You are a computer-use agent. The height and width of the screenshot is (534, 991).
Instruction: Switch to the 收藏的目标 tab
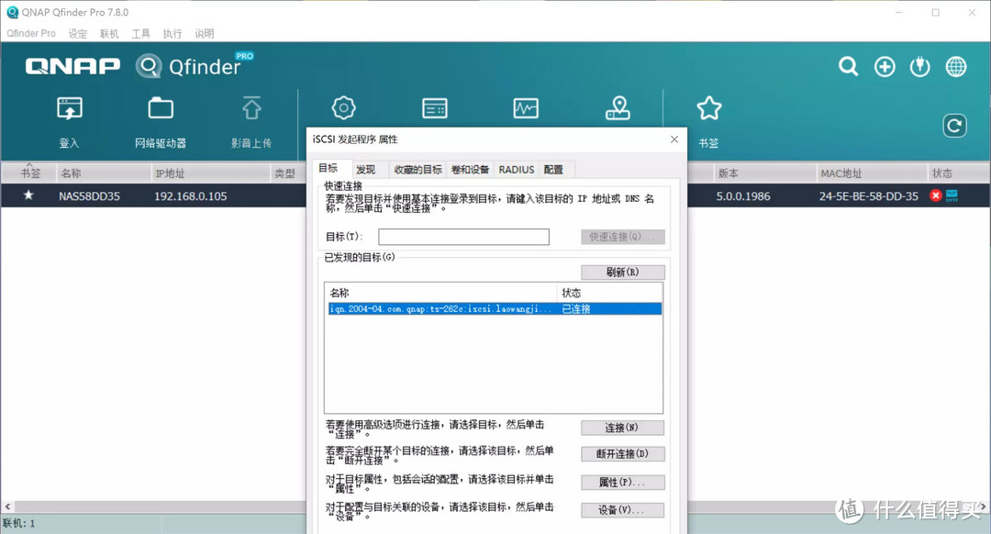[418, 170]
